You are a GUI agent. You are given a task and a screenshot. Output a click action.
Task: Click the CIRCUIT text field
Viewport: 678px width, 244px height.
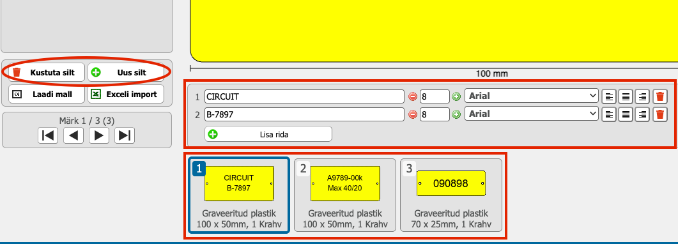point(304,96)
